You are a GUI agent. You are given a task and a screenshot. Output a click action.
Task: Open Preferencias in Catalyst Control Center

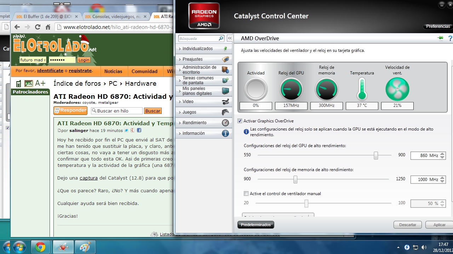[438, 26]
